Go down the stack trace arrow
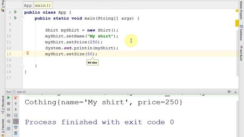Image resolution: width=244 pixels, height=137 pixels. tap(16, 109)
